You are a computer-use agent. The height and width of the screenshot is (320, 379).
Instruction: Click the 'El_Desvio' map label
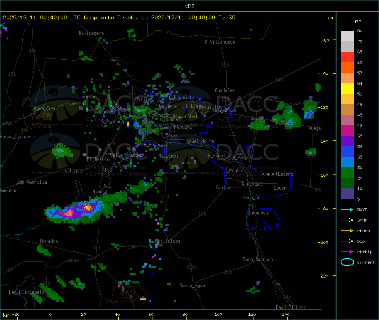pyautogui.click(x=98, y=159)
